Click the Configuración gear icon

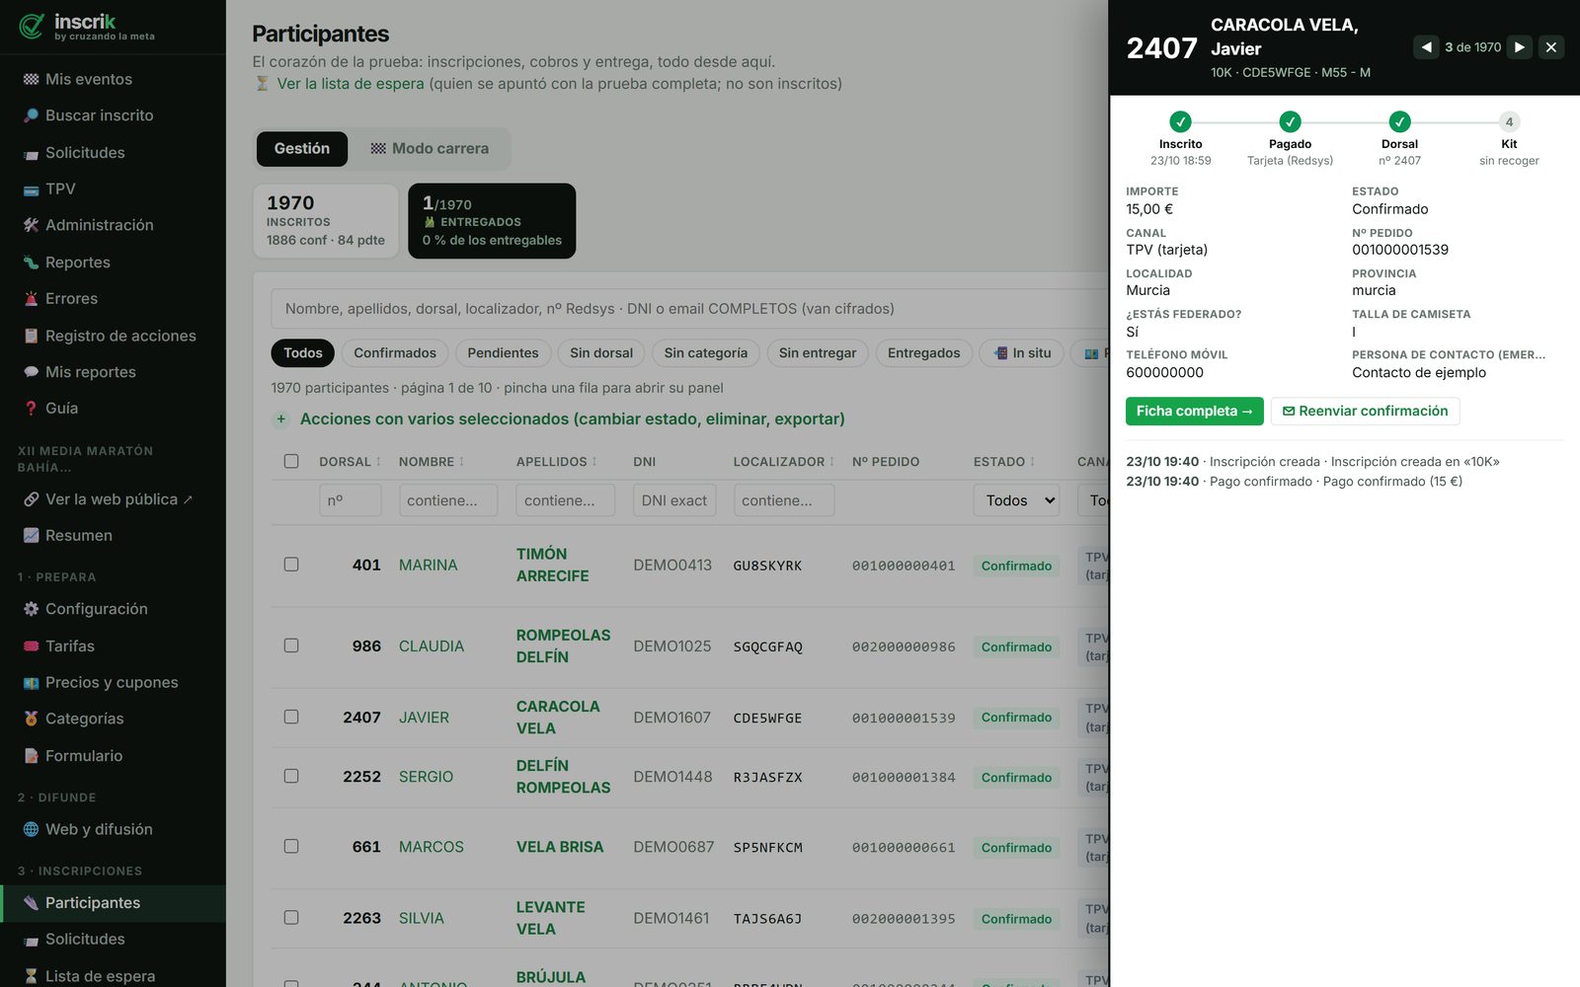coord(31,609)
